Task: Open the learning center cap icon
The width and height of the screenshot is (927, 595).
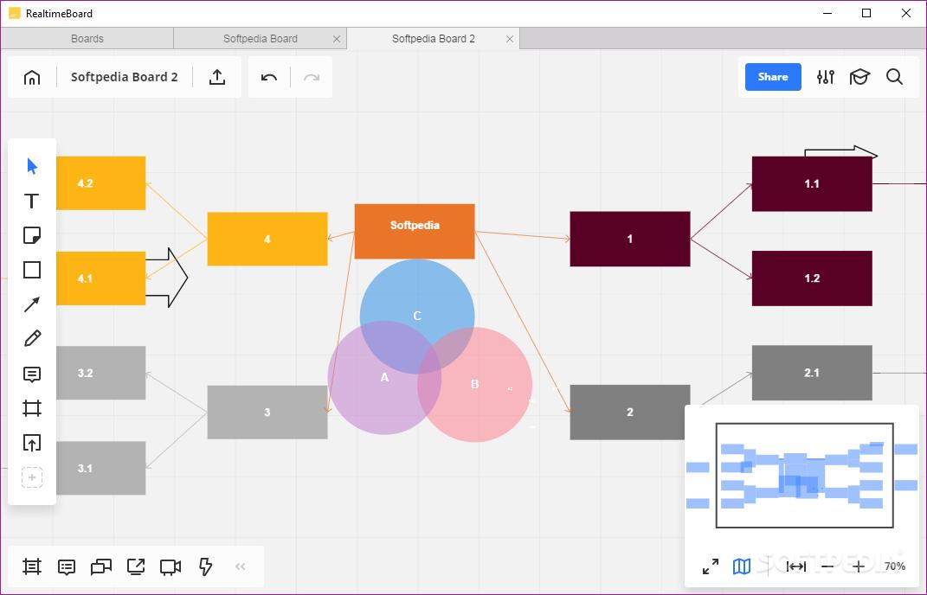Action: pos(859,77)
